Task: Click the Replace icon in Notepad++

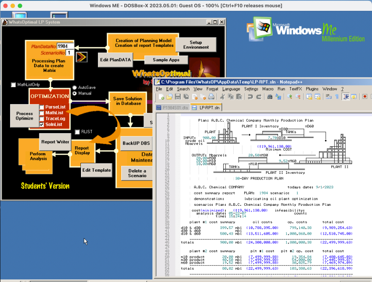Action: [278, 97]
